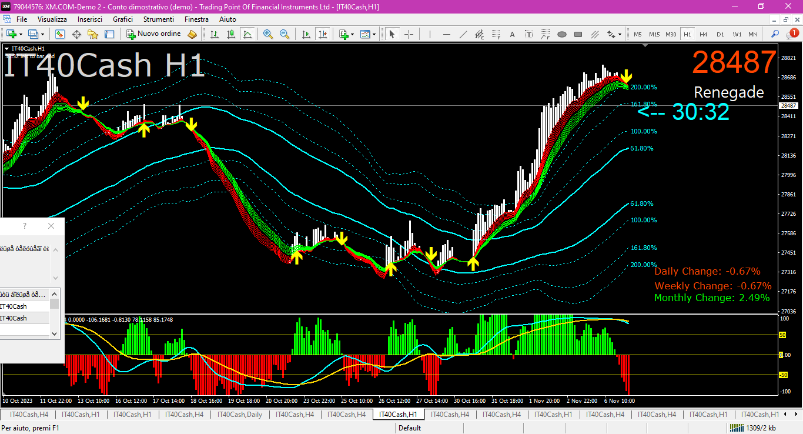Open the Inserisci menu
The image size is (803, 434).
click(90, 19)
